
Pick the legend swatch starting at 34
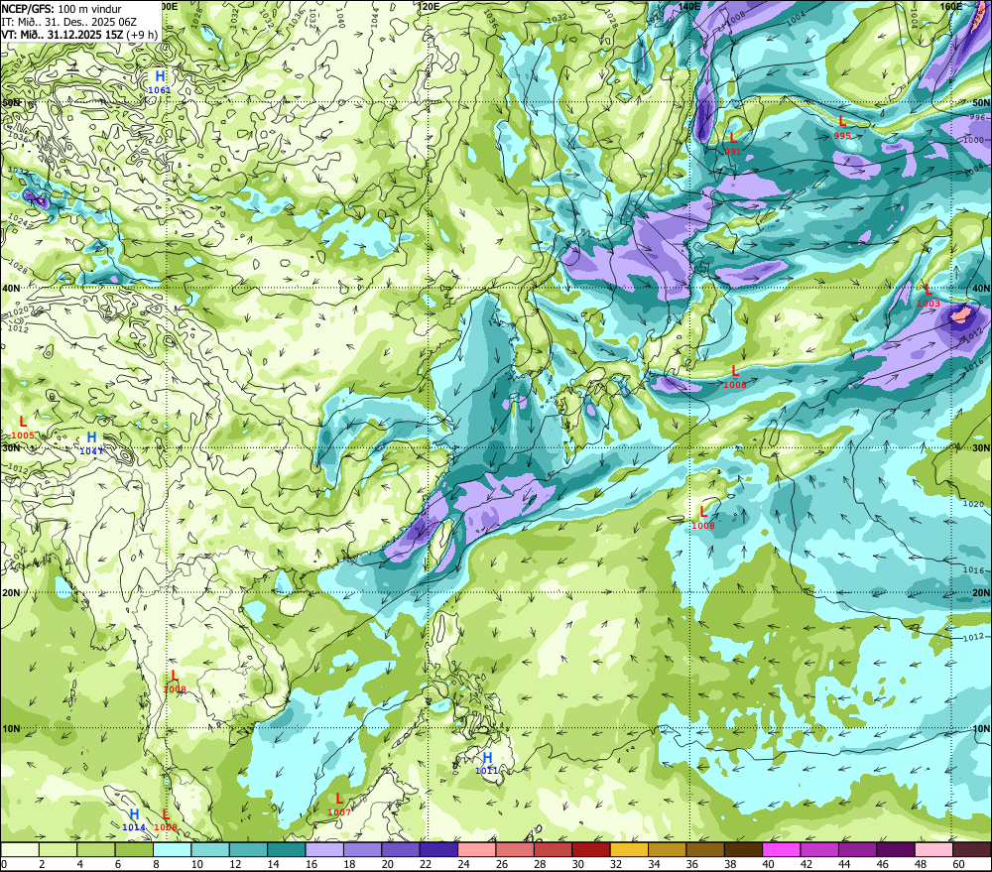click(x=668, y=849)
